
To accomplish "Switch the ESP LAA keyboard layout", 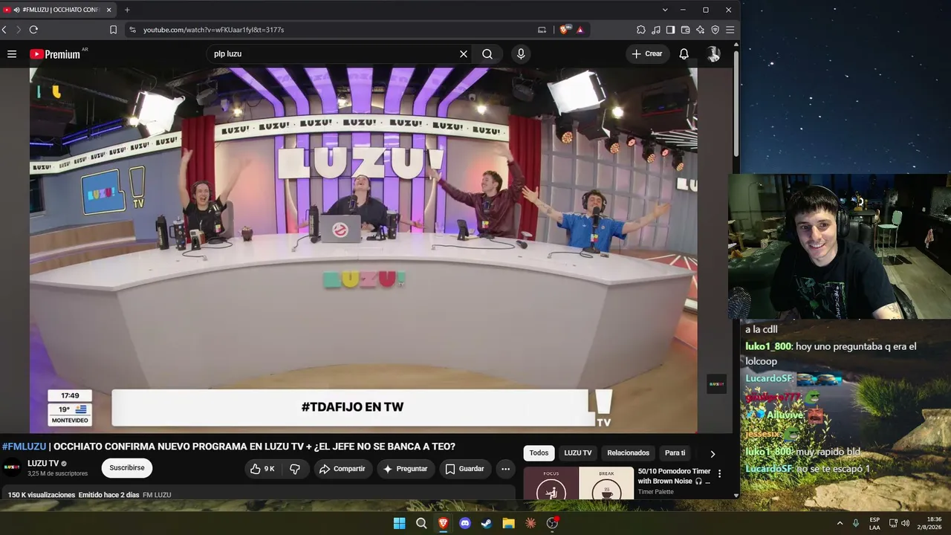I will coord(874,523).
